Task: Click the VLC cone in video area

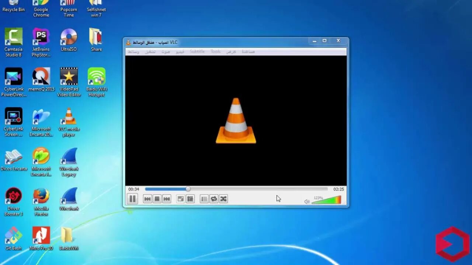Action: [236, 121]
